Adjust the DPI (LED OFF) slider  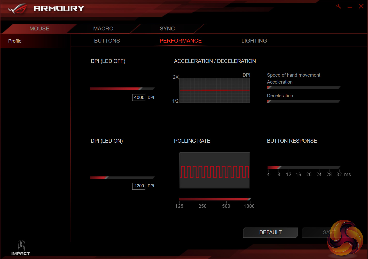(122, 89)
